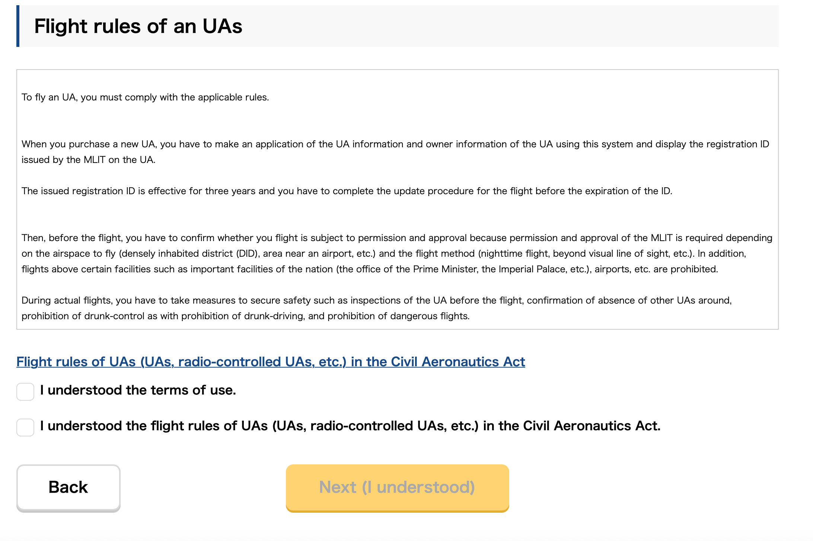Screen dimensions: 813x541
Task: Click the "issued registration ID is effective" sentence
Action: (x=347, y=191)
